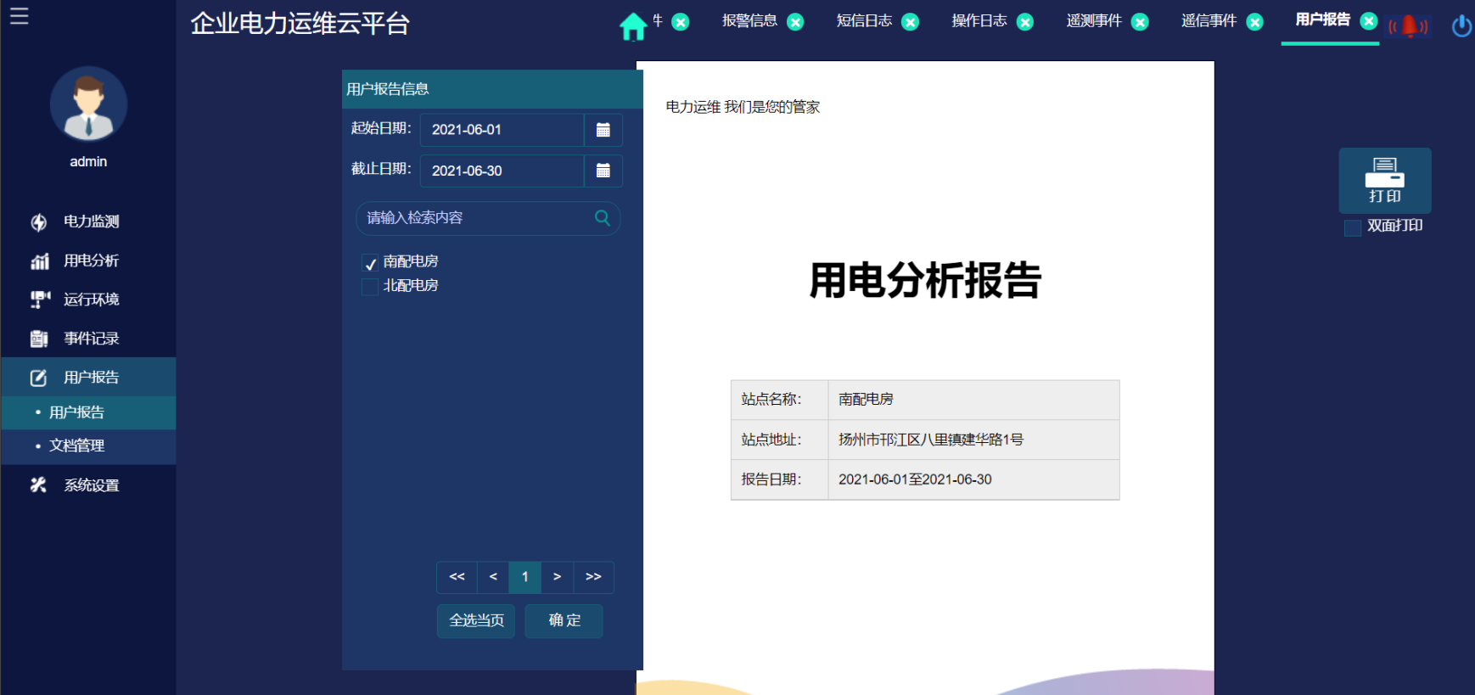
Task: Click the admin username label
Action: (x=88, y=162)
